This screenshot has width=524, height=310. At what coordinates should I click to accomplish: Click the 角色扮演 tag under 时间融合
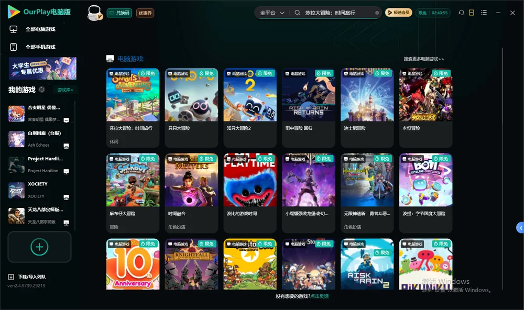(x=177, y=227)
